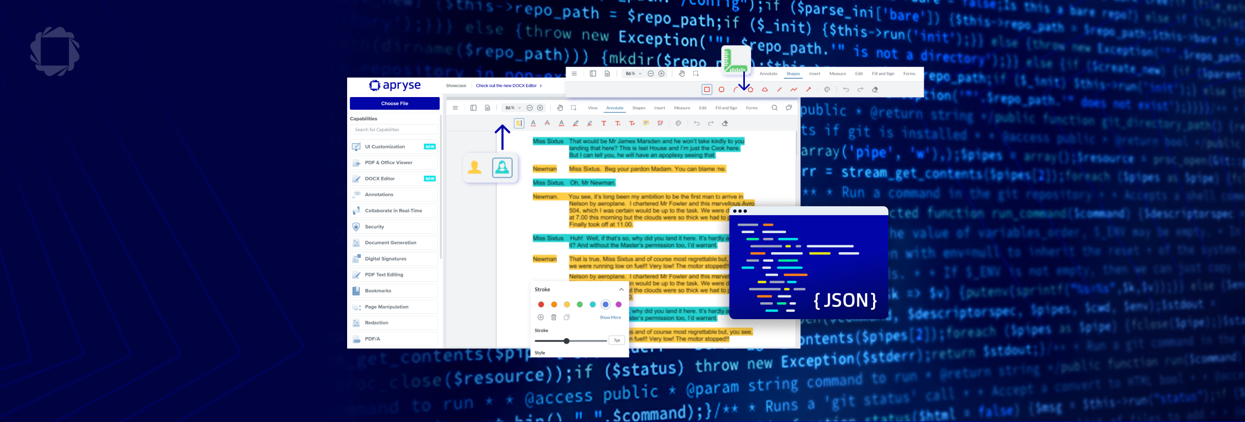
Task: Redo the action in the Annotate toolbar
Action: [x=711, y=123]
